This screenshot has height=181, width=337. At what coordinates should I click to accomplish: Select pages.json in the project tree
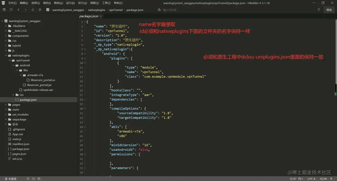19,154
